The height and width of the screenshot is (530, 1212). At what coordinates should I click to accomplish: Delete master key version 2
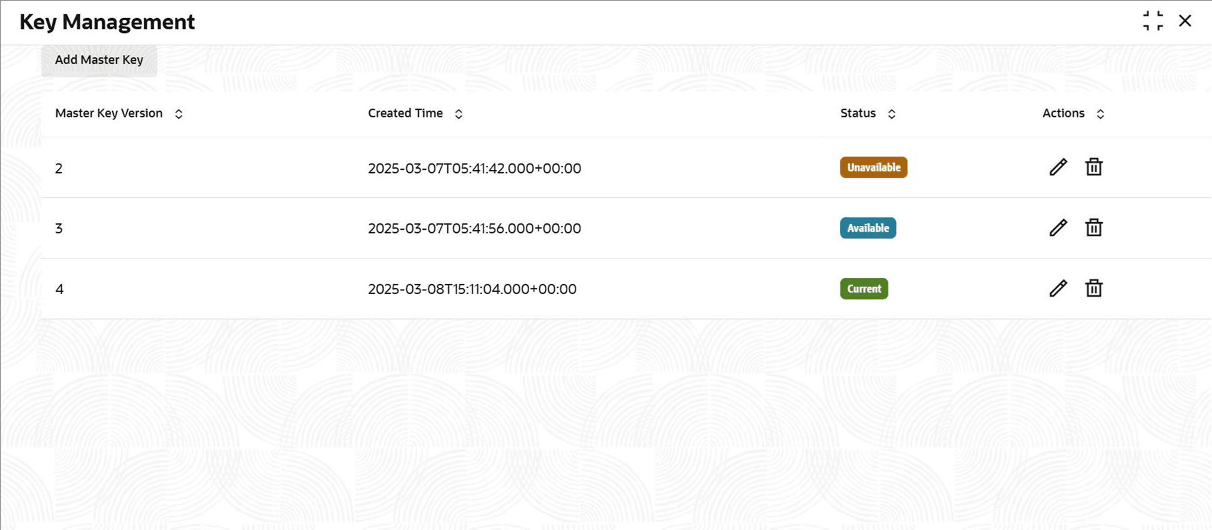pyautogui.click(x=1093, y=167)
